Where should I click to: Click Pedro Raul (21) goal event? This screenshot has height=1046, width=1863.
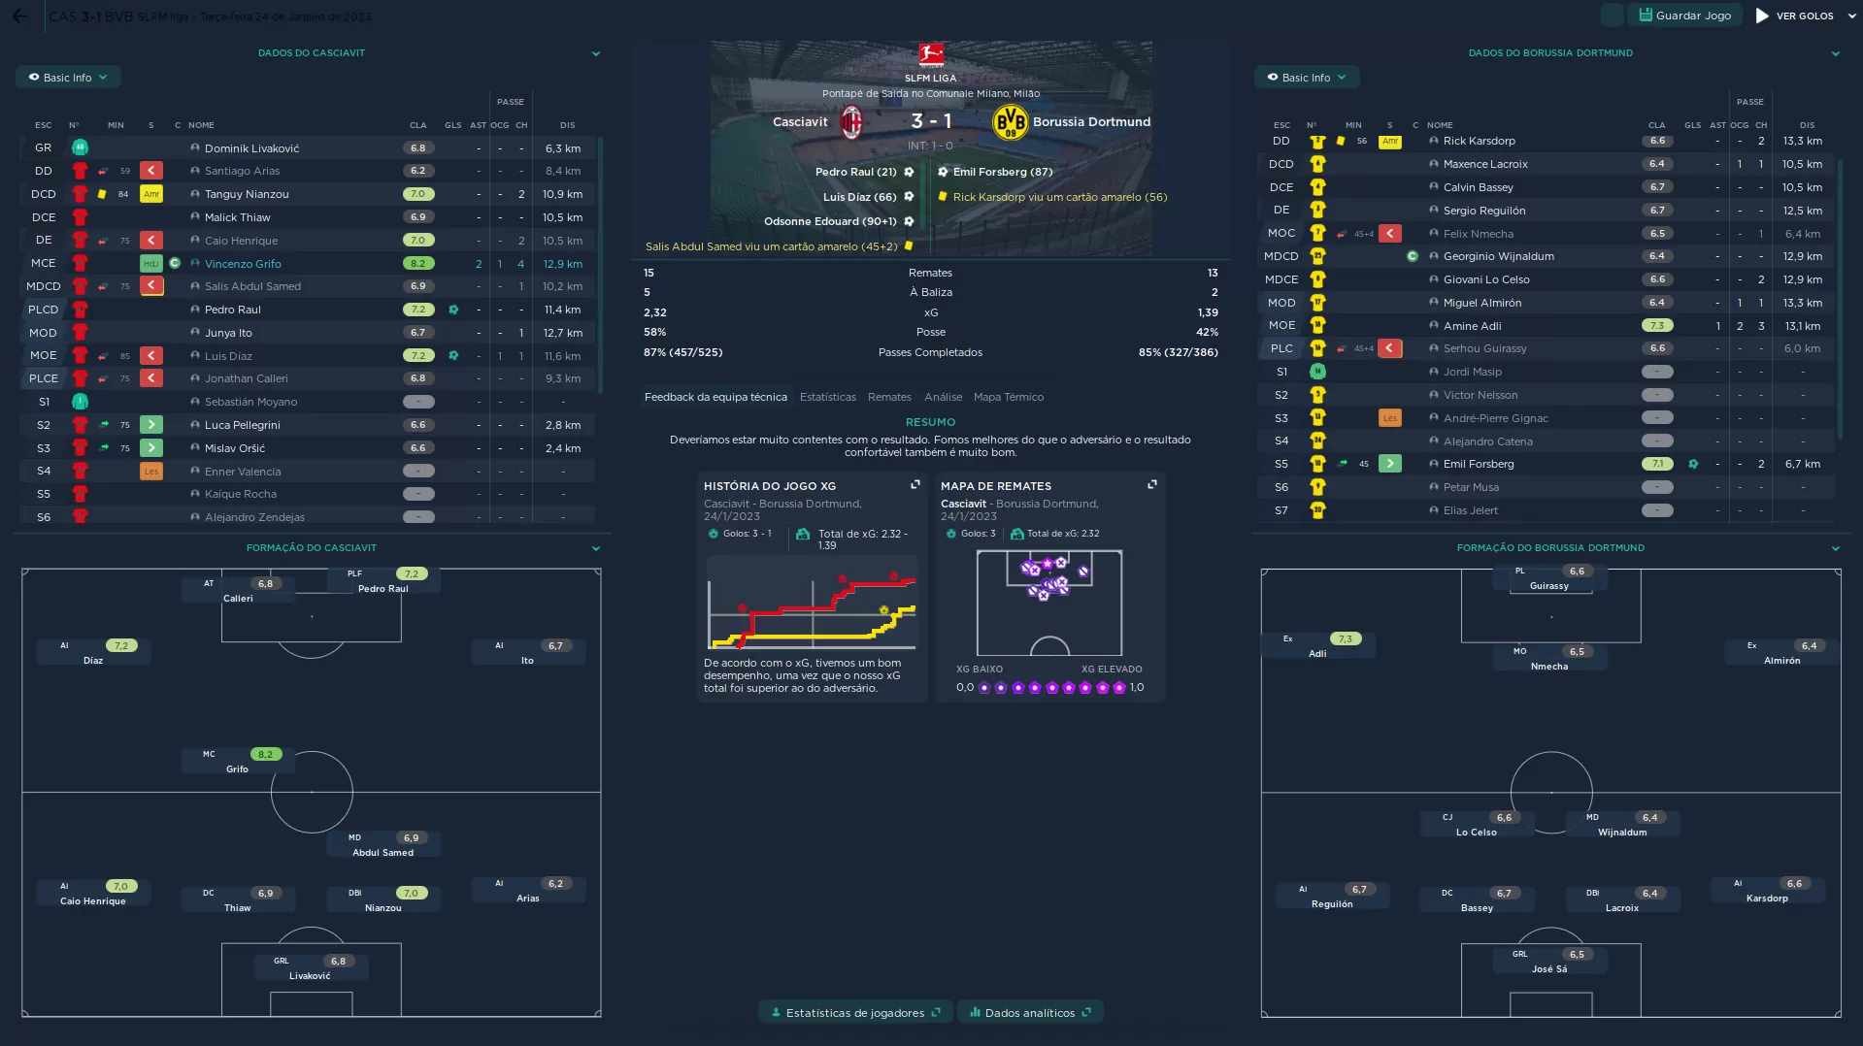(864, 172)
